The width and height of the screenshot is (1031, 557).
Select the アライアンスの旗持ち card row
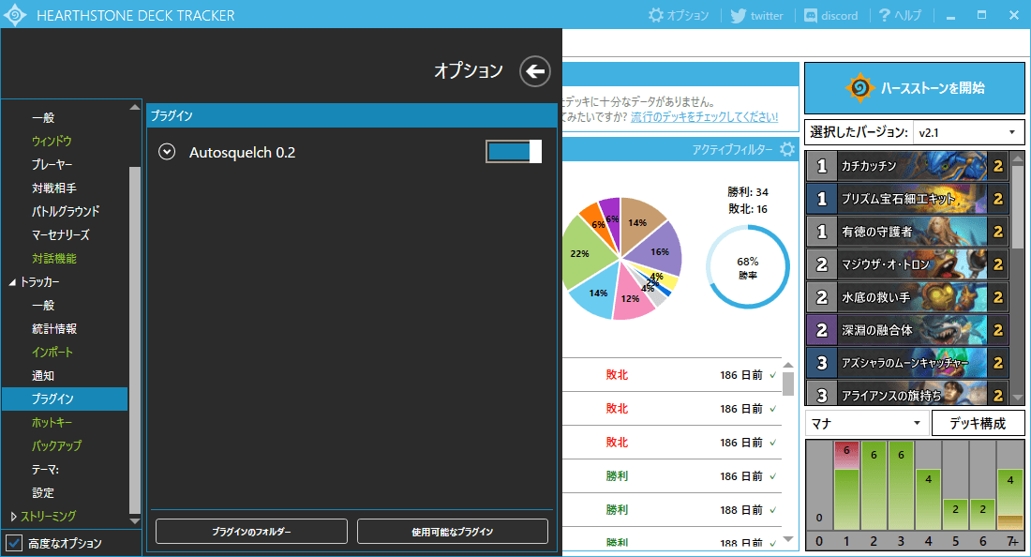(907, 393)
